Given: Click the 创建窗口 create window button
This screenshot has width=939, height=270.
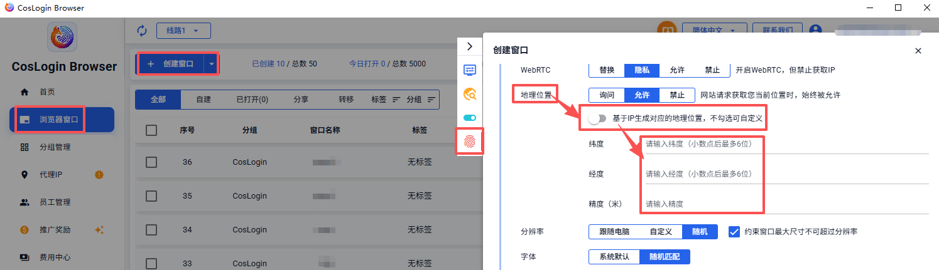Looking at the screenshot, I should [x=170, y=64].
